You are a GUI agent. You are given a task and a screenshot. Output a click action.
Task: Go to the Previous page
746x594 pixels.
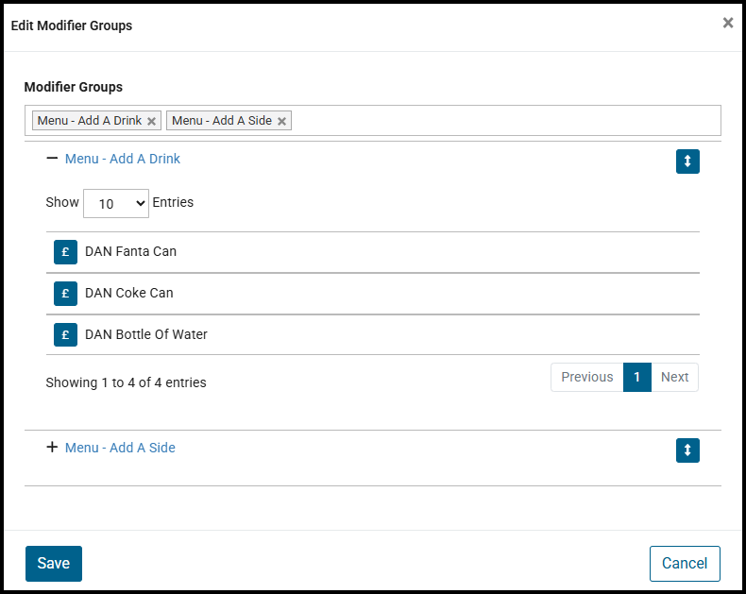[x=586, y=377]
